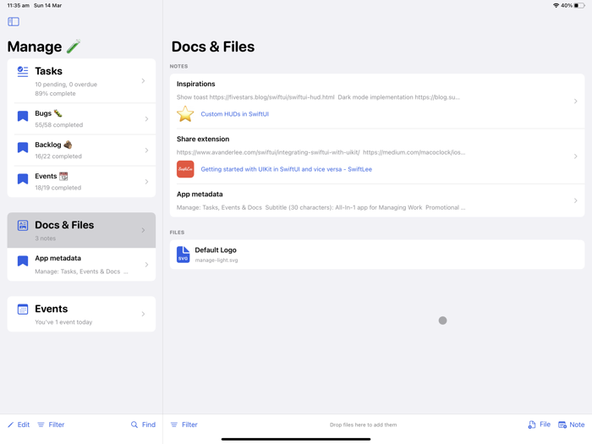Select the Backlog list row
Screen dimensions: 592x444
[x=81, y=151]
